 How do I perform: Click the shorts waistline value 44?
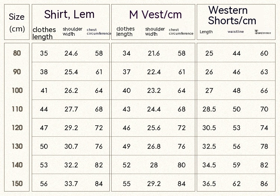tap(237, 53)
